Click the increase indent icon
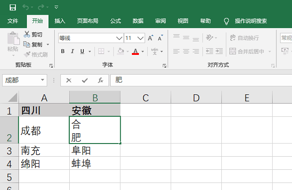Viewport: 292px width, 190px height. click(219, 51)
